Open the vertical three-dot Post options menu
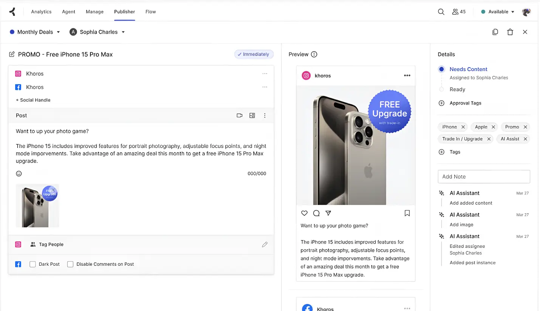540x311 pixels. coord(265,115)
